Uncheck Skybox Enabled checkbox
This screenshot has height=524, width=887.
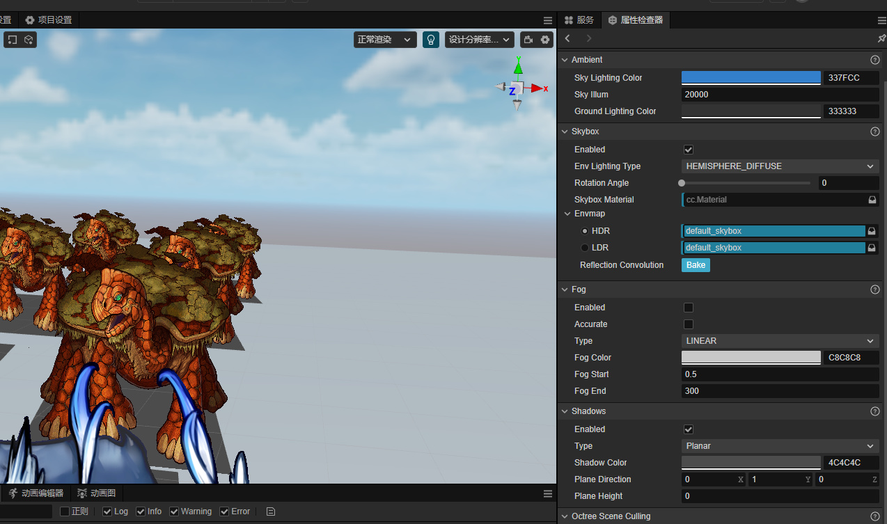689,150
